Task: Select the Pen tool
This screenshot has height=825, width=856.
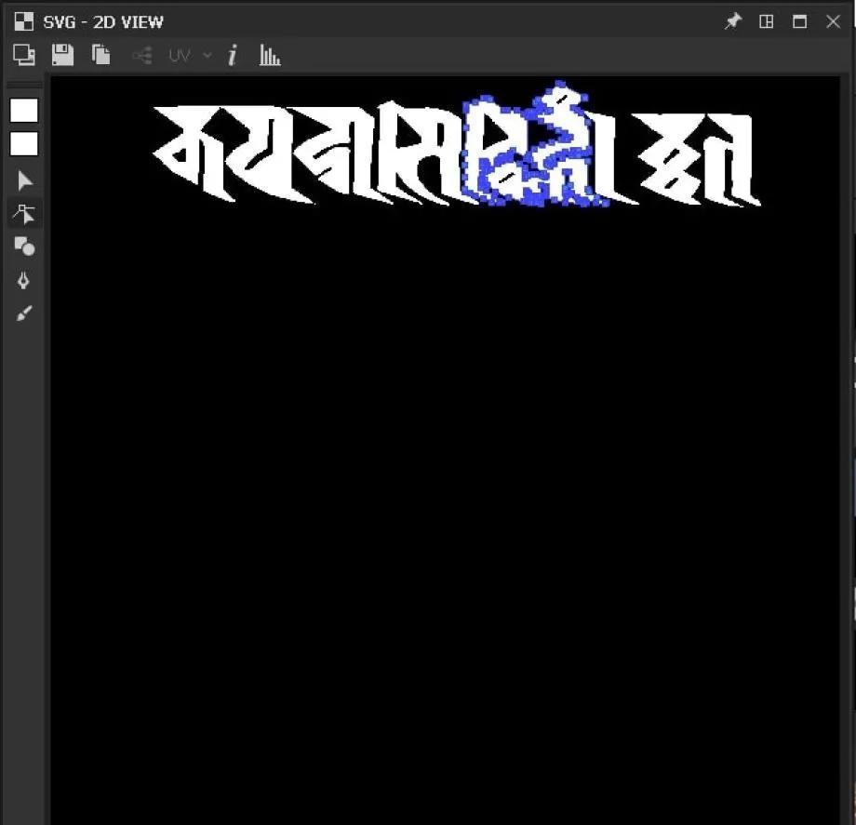Action: point(24,280)
